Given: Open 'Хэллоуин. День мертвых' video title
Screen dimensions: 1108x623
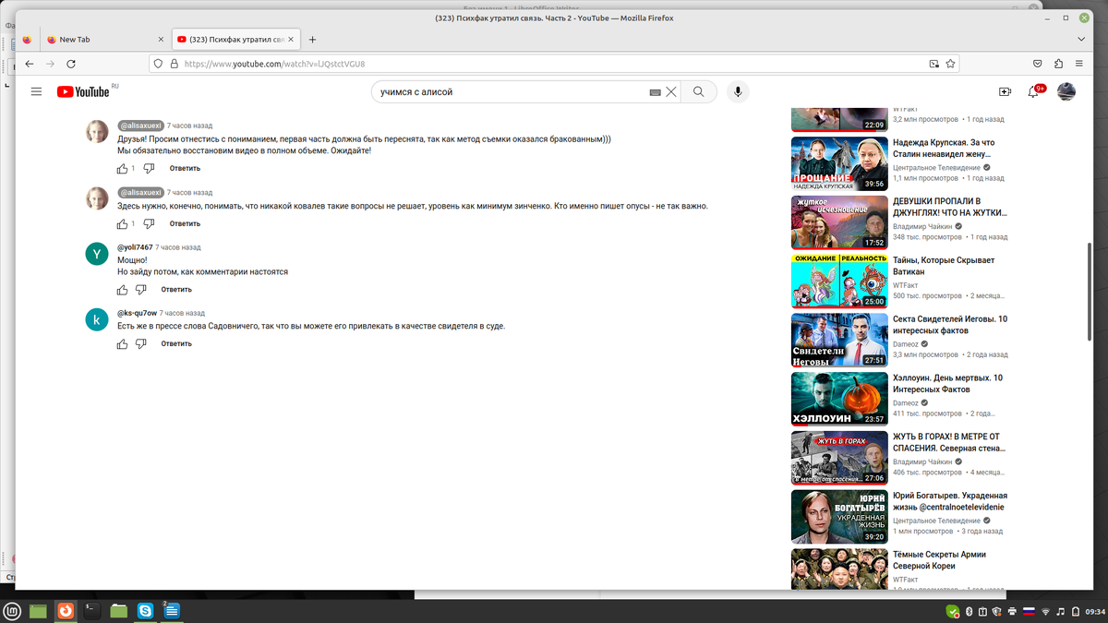Looking at the screenshot, I should click(947, 384).
